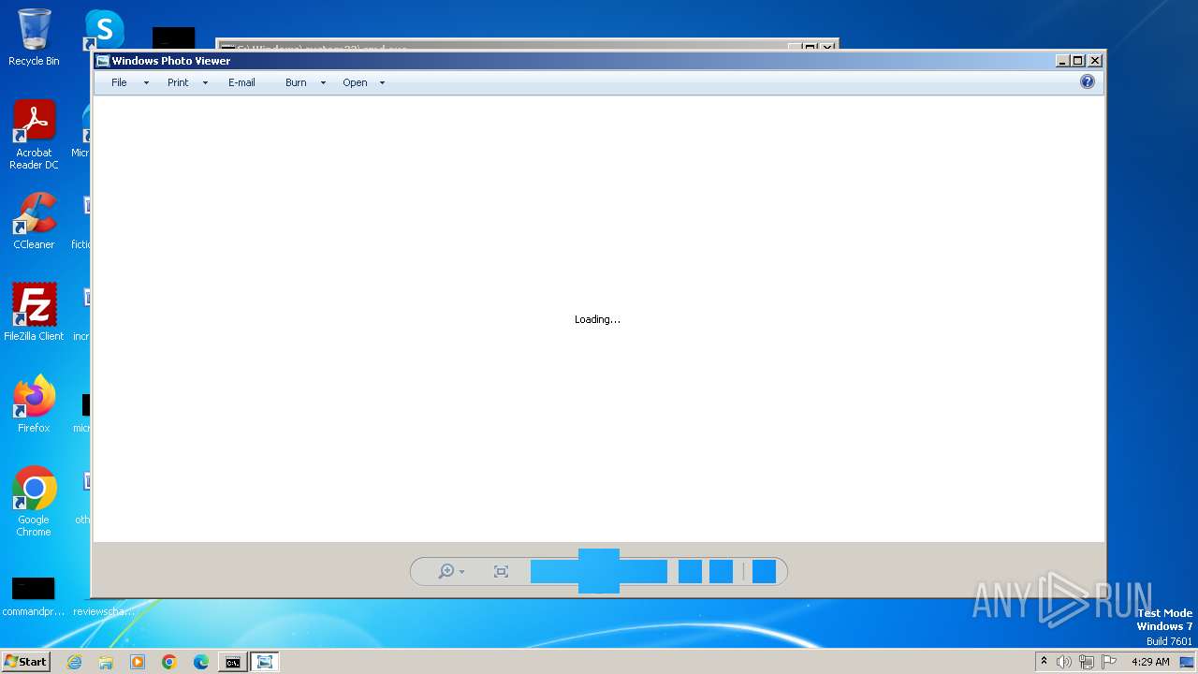Open Chrome from the taskbar
The width and height of the screenshot is (1198, 674).
coord(169,662)
